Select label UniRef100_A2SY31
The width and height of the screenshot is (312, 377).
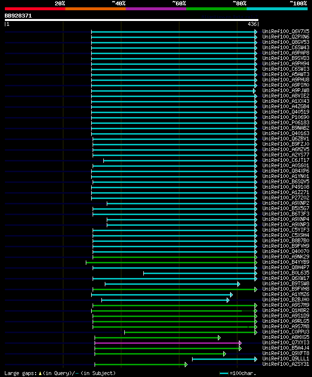286,364
